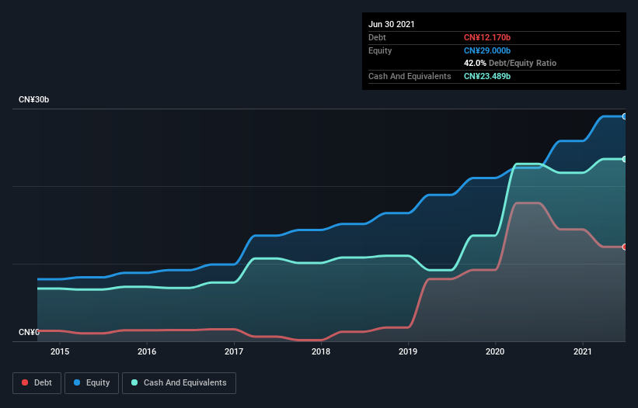Click the 2020 x-axis label
The image size is (638, 408).
tap(495, 351)
